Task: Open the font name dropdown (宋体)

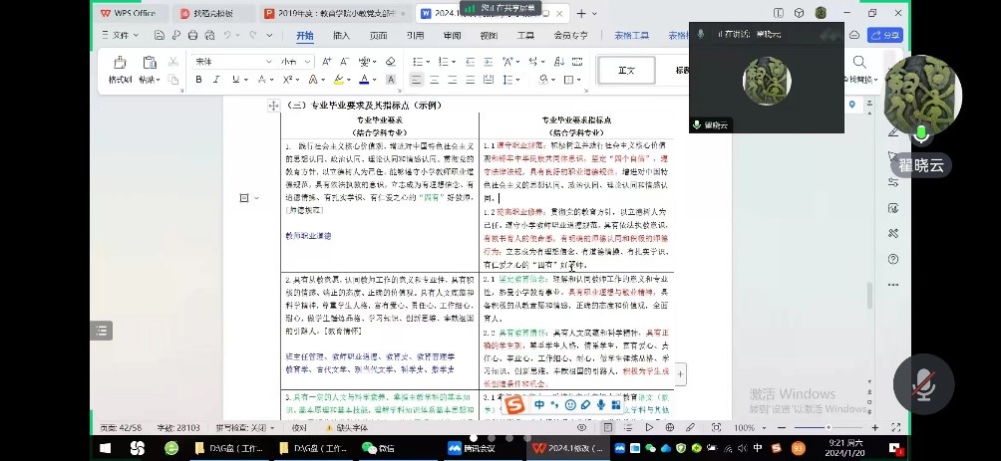Action: click(x=233, y=62)
